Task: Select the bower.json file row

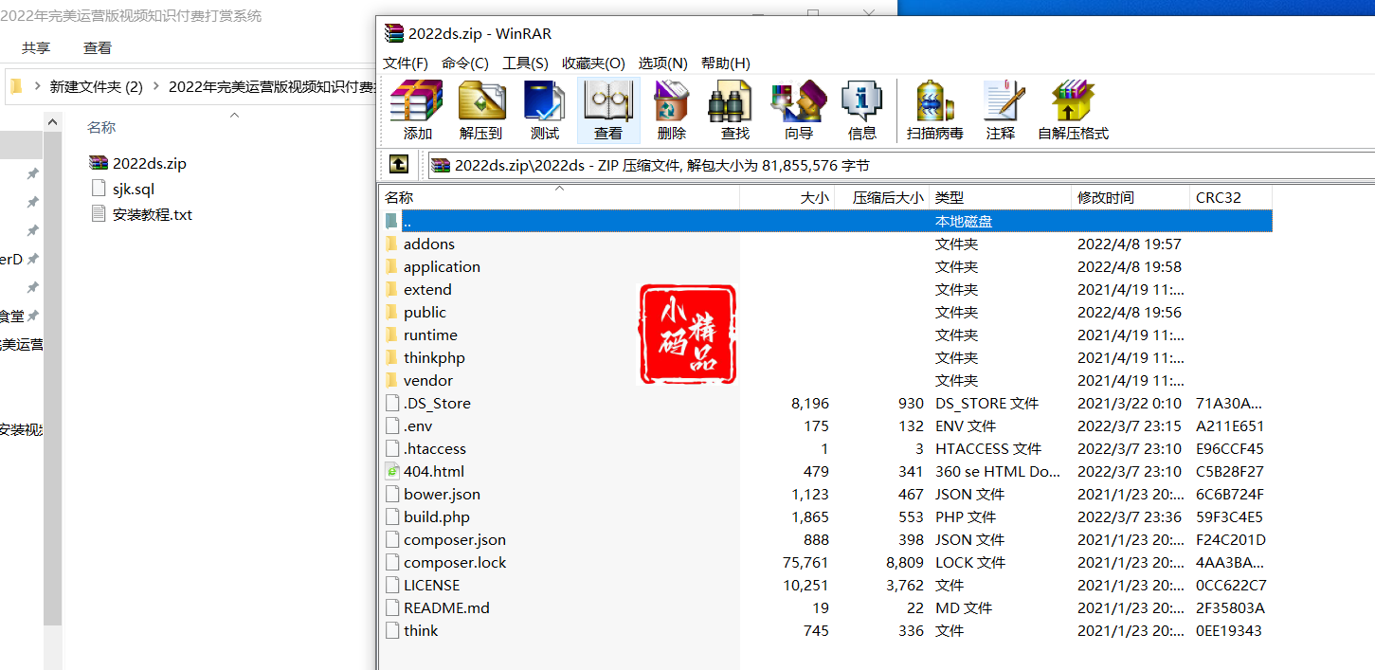Action: pyautogui.click(x=825, y=494)
